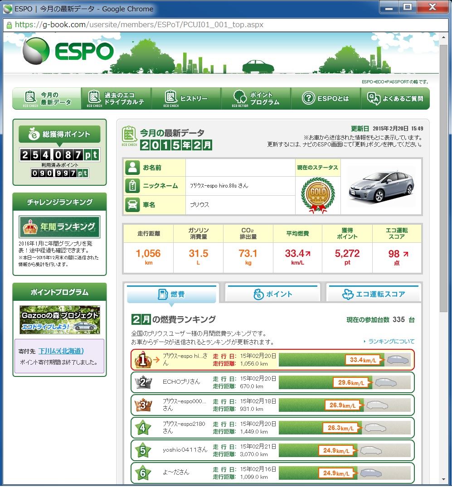452x487 pixels.
Task: Open the ポイントプログラム nav tab
Action: (256, 98)
